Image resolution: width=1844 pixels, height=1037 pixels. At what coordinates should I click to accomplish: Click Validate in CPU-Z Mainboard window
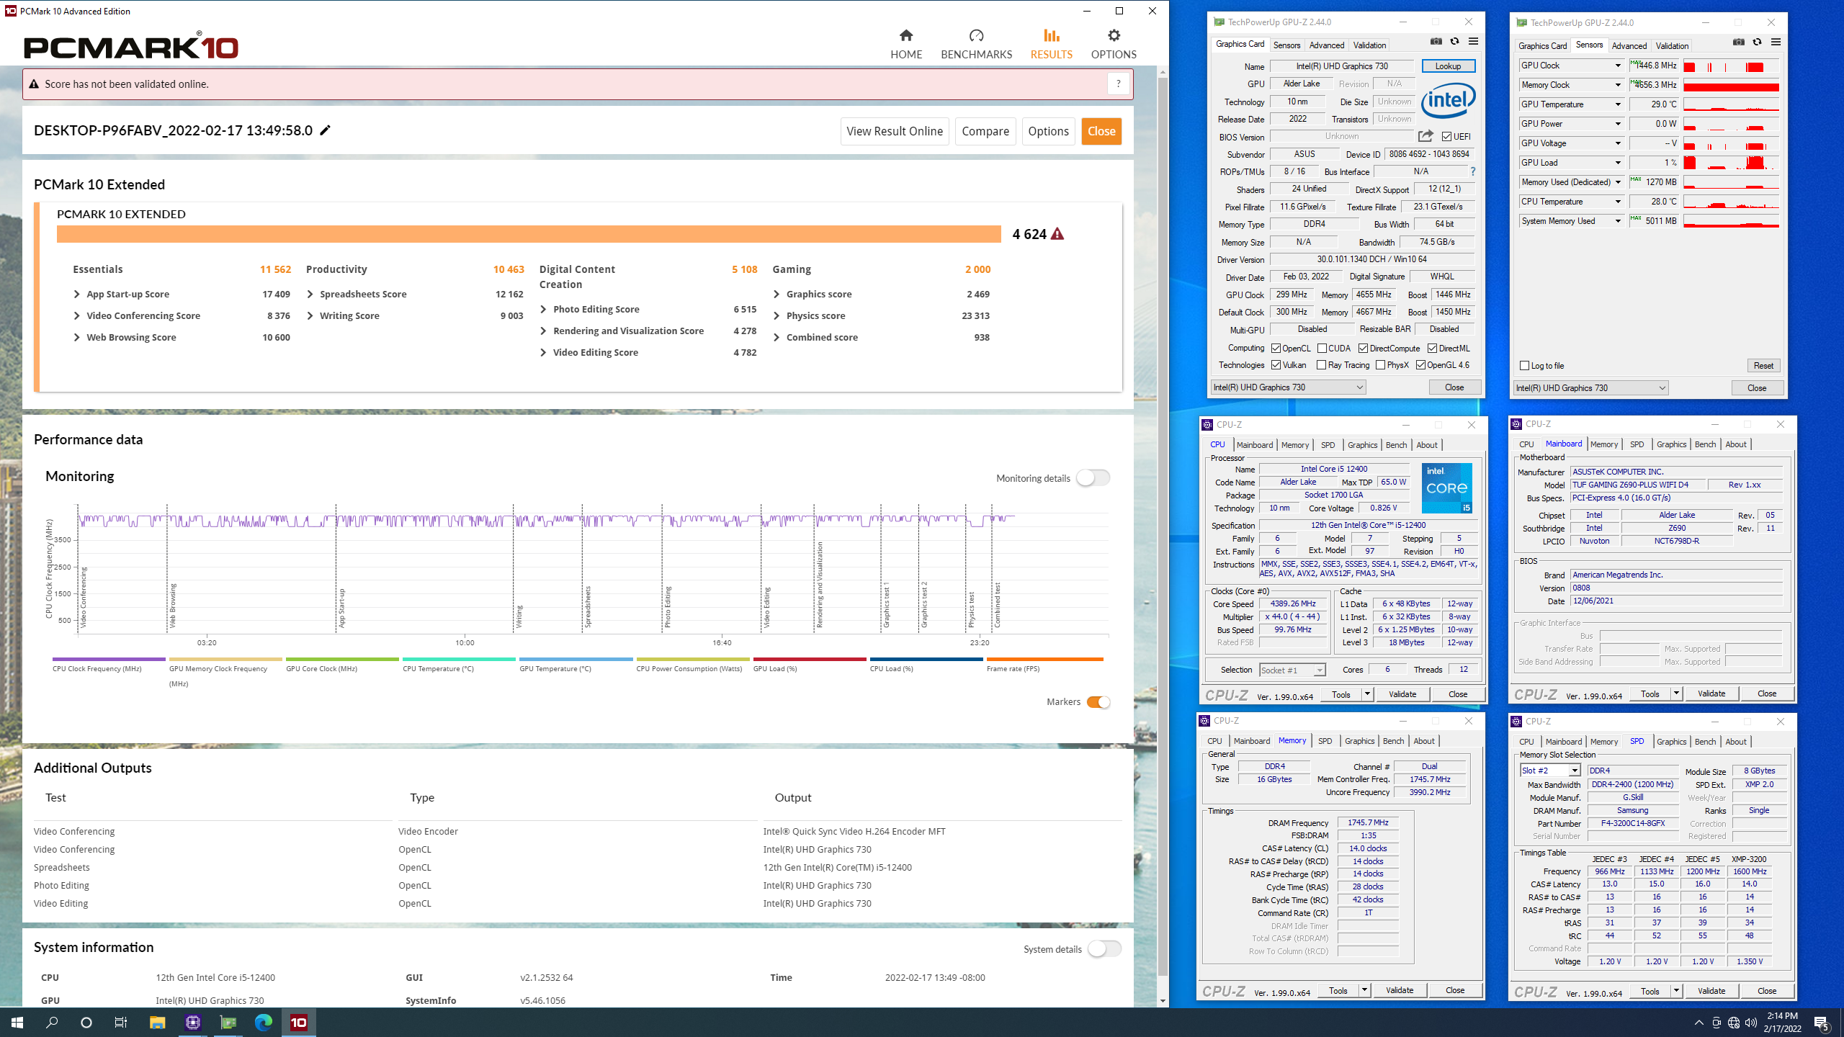tap(1711, 693)
